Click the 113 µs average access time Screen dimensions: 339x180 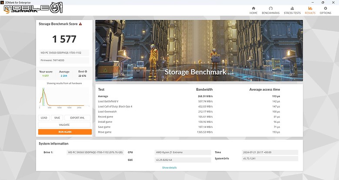(x=276, y=96)
